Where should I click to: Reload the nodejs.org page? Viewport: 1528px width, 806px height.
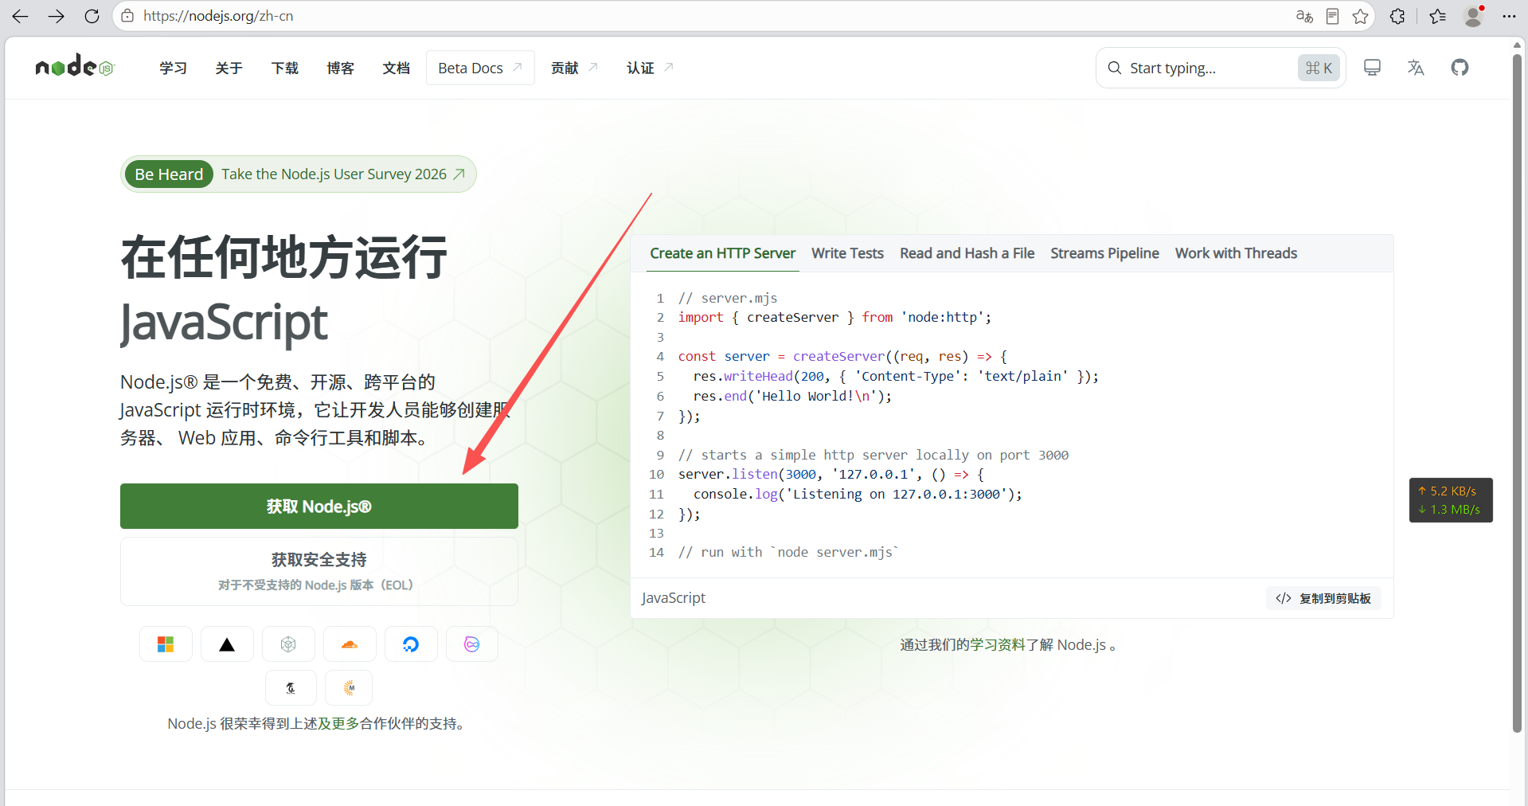[92, 16]
